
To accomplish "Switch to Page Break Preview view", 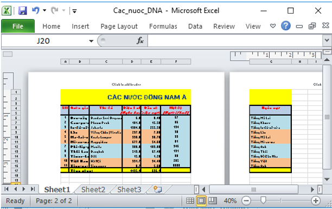I will tap(213, 200).
